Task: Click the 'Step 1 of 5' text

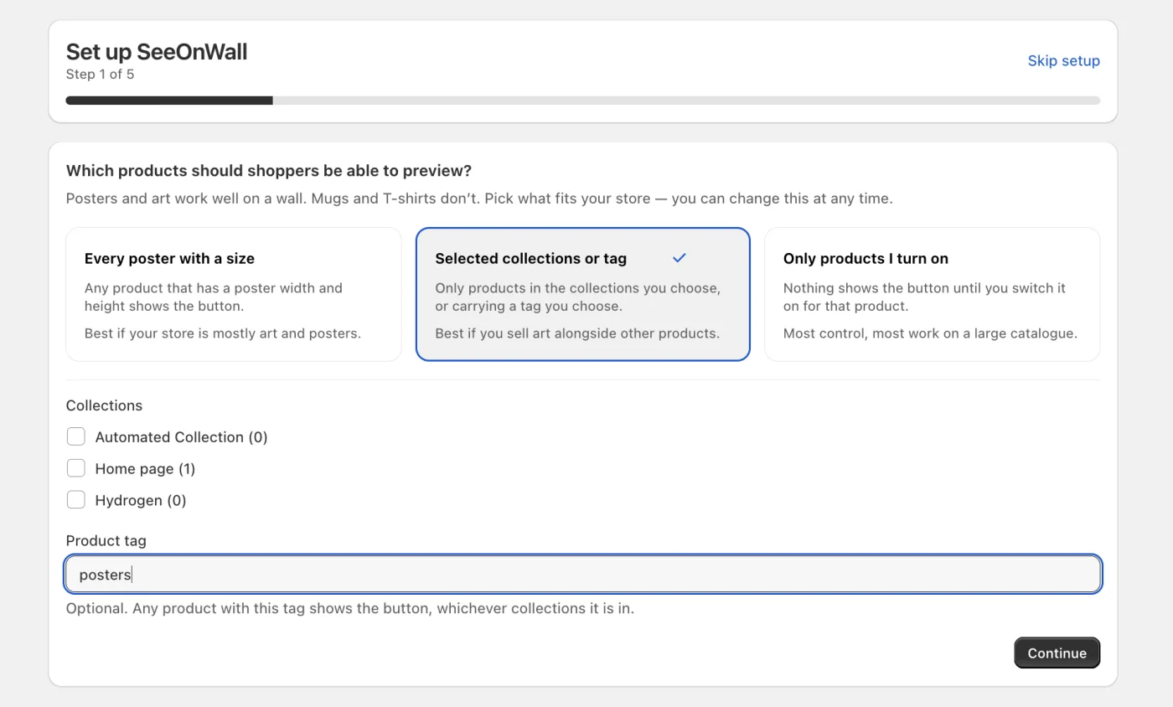Action: [x=100, y=74]
